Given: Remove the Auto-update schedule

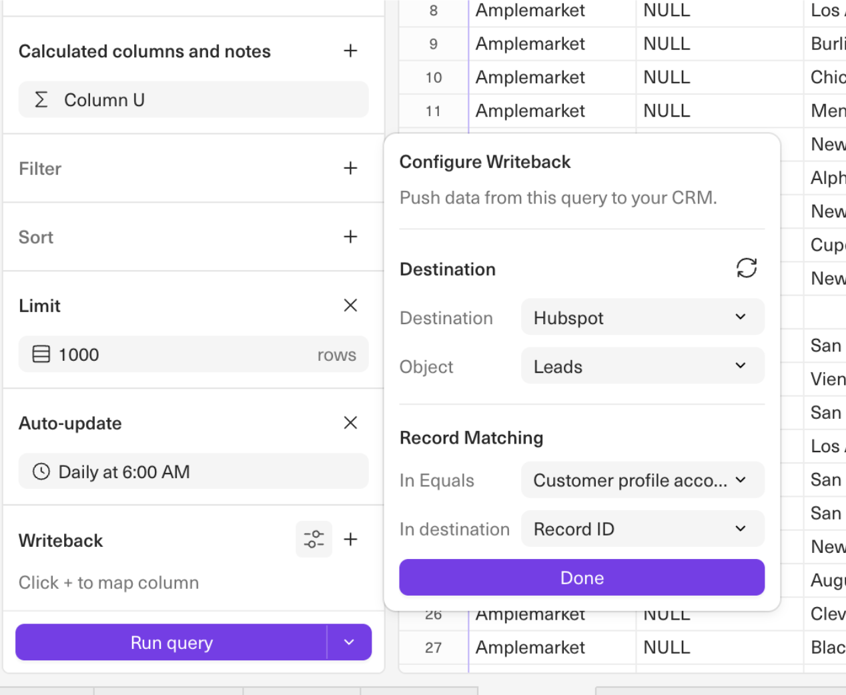Looking at the screenshot, I should pos(350,423).
